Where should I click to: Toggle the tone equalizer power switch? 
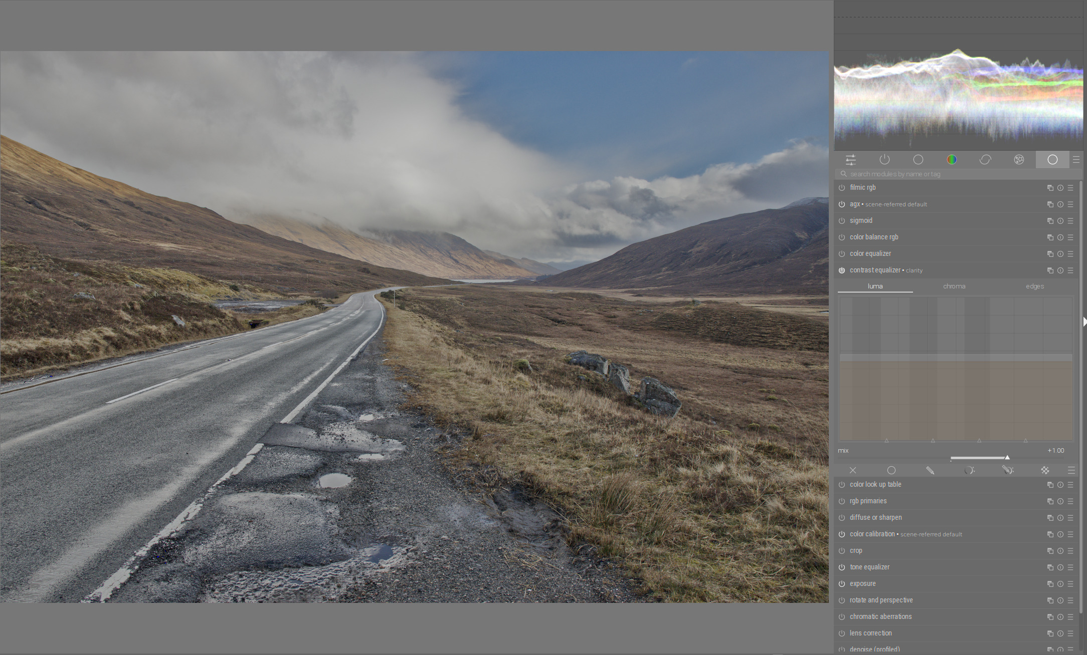click(842, 567)
